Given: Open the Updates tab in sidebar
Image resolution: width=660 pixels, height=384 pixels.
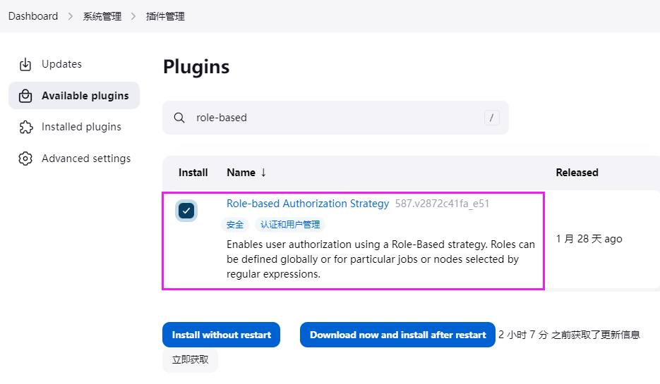Looking at the screenshot, I should pos(61,64).
